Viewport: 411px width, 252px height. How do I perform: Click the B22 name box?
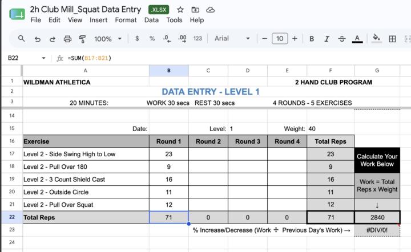[x=13, y=58]
